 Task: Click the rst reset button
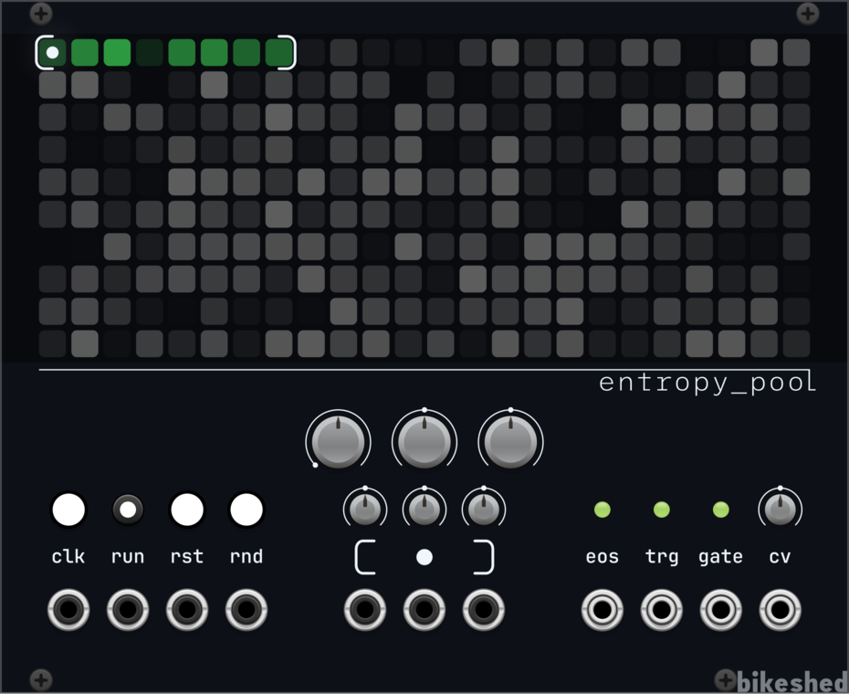pos(187,510)
